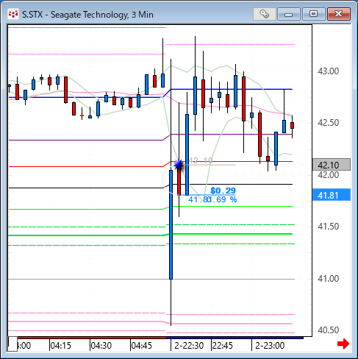The height and width of the screenshot is (359, 358).
Task: Click the 1.69 % percentage label
Action: [223, 199]
